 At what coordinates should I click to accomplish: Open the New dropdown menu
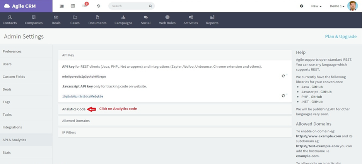316,6
